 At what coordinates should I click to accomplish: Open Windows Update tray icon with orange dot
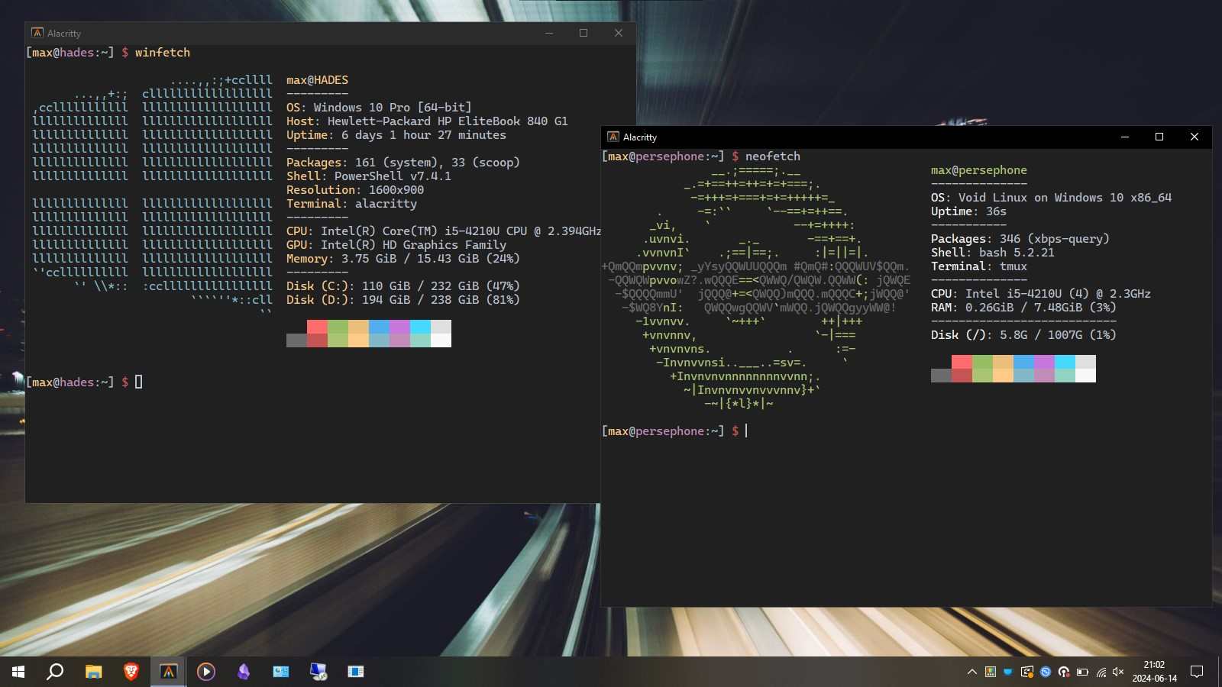coord(1026,672)
